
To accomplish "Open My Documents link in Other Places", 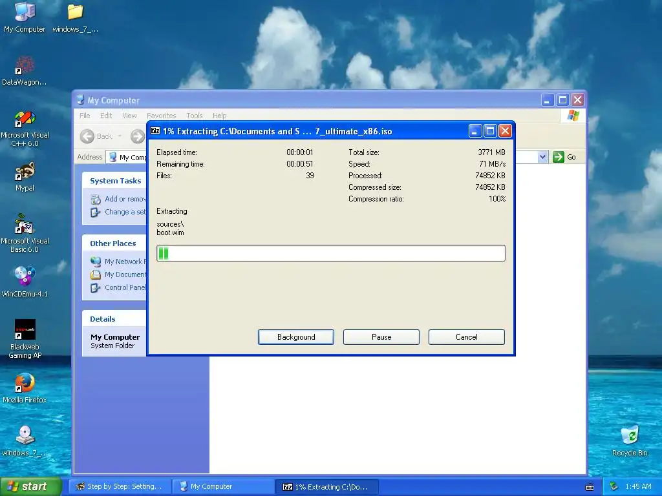I will (125, 274).
